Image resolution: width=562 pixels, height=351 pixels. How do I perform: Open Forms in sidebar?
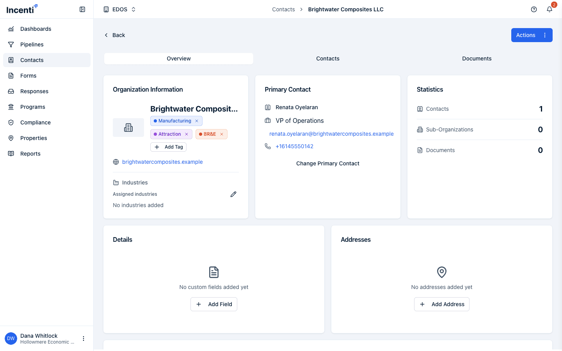coord(47,76)
